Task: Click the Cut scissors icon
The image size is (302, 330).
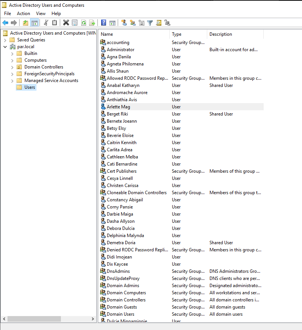Action: (x=46, y=23)
